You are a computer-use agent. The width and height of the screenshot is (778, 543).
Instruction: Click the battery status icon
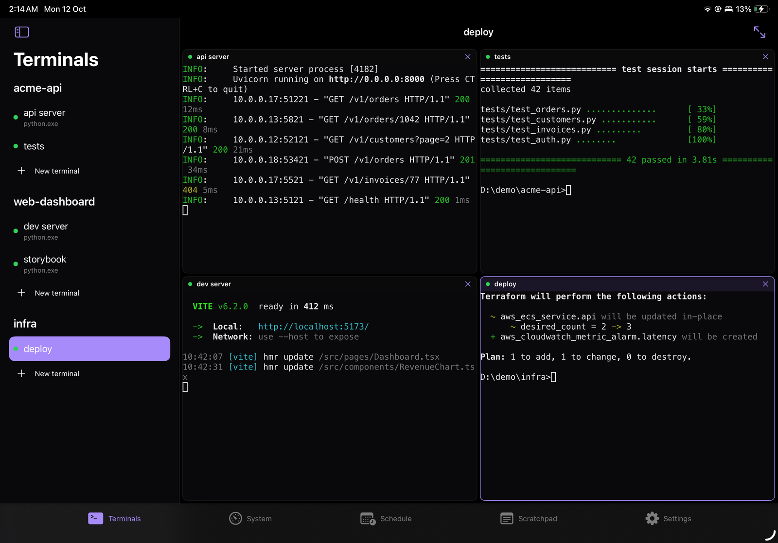[x=761, y=9]
